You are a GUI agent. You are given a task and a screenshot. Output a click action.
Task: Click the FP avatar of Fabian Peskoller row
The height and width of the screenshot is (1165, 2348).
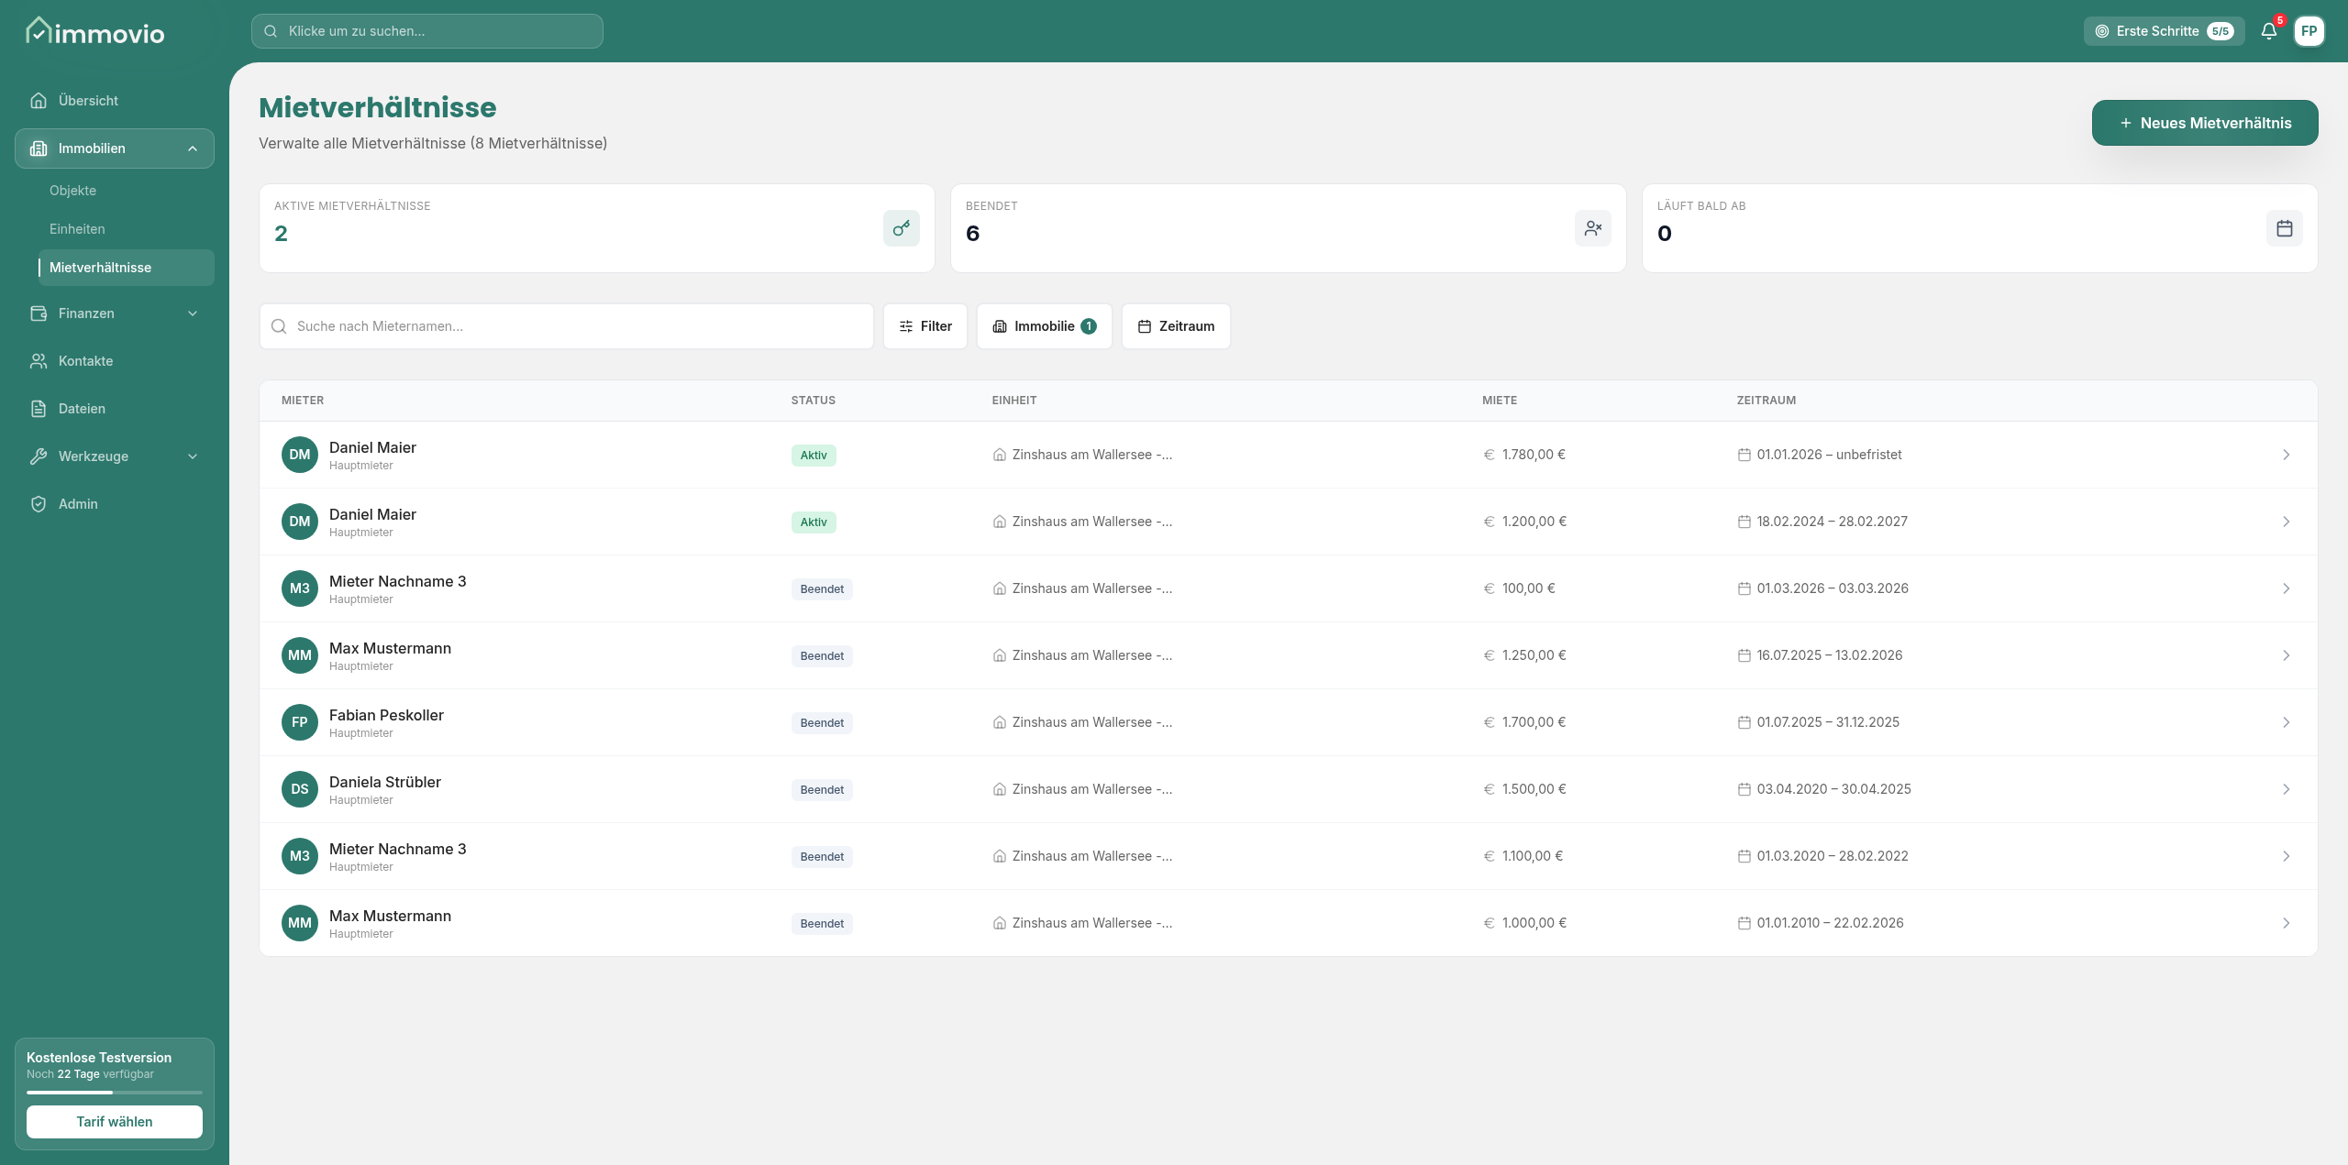300,722
